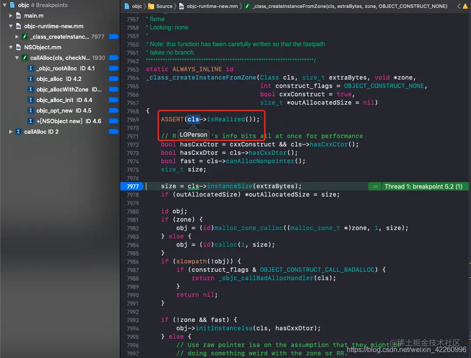Click function icon of callAlloc(cls, checkN... row
Image resolution: width=471 pixels, height=358 pixels.
coord(25,58)
